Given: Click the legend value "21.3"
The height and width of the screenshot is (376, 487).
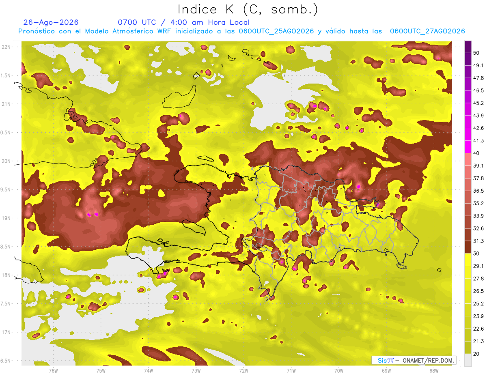Looking at the screenshot, I should pyautogui.click(x=478, y=342).
